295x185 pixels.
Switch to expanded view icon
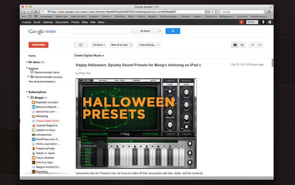coord(235,45)
